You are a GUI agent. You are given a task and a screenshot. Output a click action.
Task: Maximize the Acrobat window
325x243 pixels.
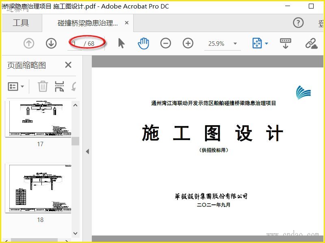click(x=311, y=6)
